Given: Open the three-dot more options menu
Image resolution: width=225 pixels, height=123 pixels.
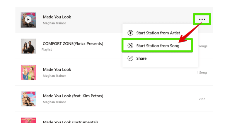Looking at the screenshot, I should [202, 19].
